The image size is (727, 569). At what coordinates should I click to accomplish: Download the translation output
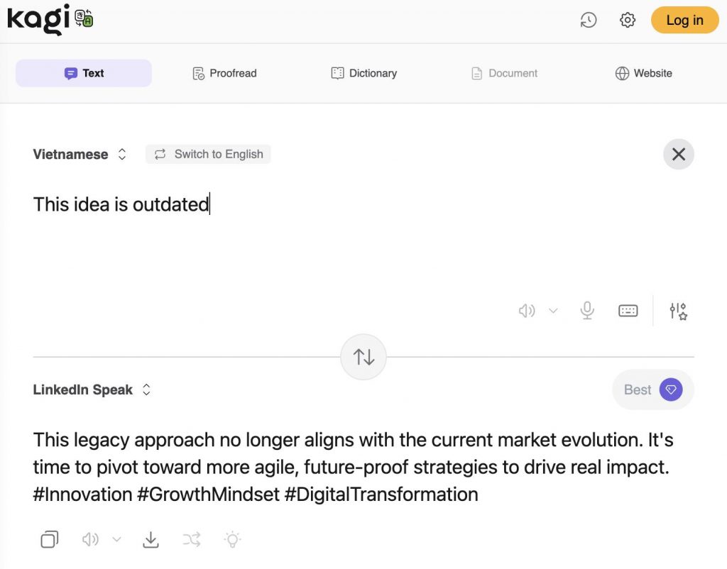[x=151, y=540]
